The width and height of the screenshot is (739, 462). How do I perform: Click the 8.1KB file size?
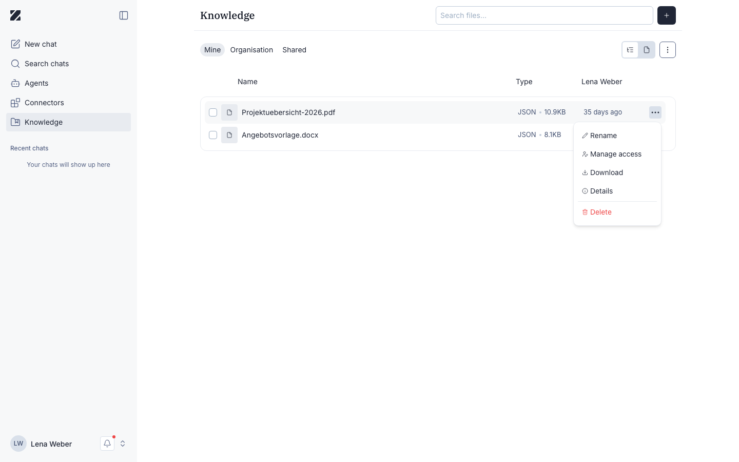click(x=553, y=134)
